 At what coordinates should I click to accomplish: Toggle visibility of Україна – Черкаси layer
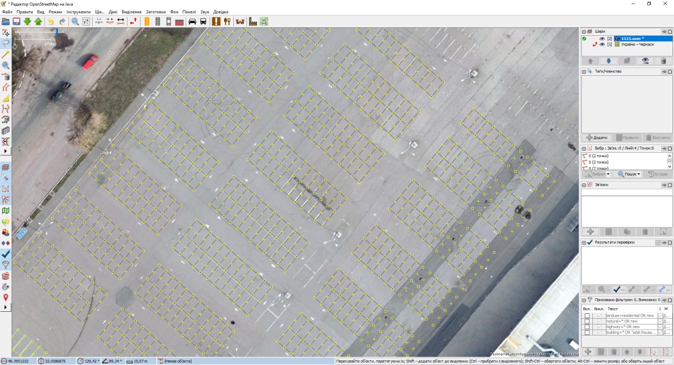602,44
